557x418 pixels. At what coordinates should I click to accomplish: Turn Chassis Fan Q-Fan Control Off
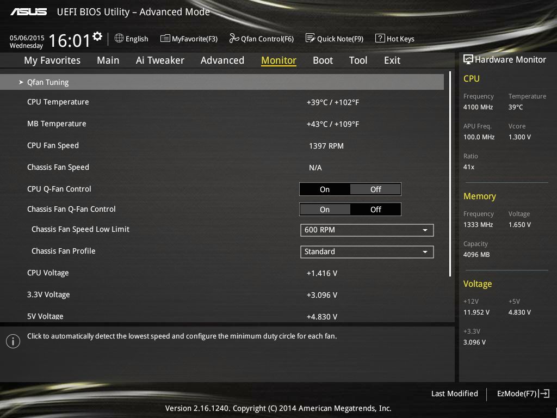click(375, 210)
